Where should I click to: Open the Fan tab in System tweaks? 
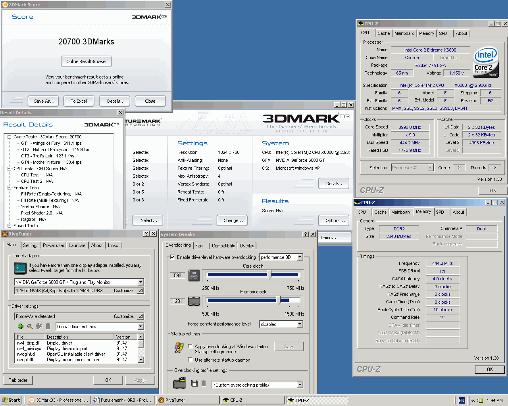click(199, 246)
